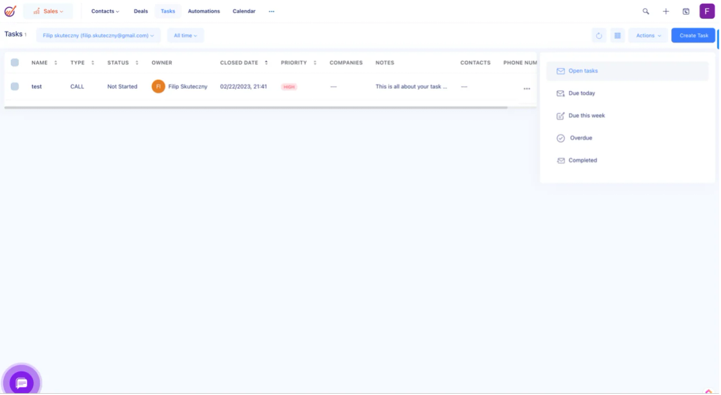Click the Create Task button
This screenshot has height=395, width=721.
tap(693, 35)
